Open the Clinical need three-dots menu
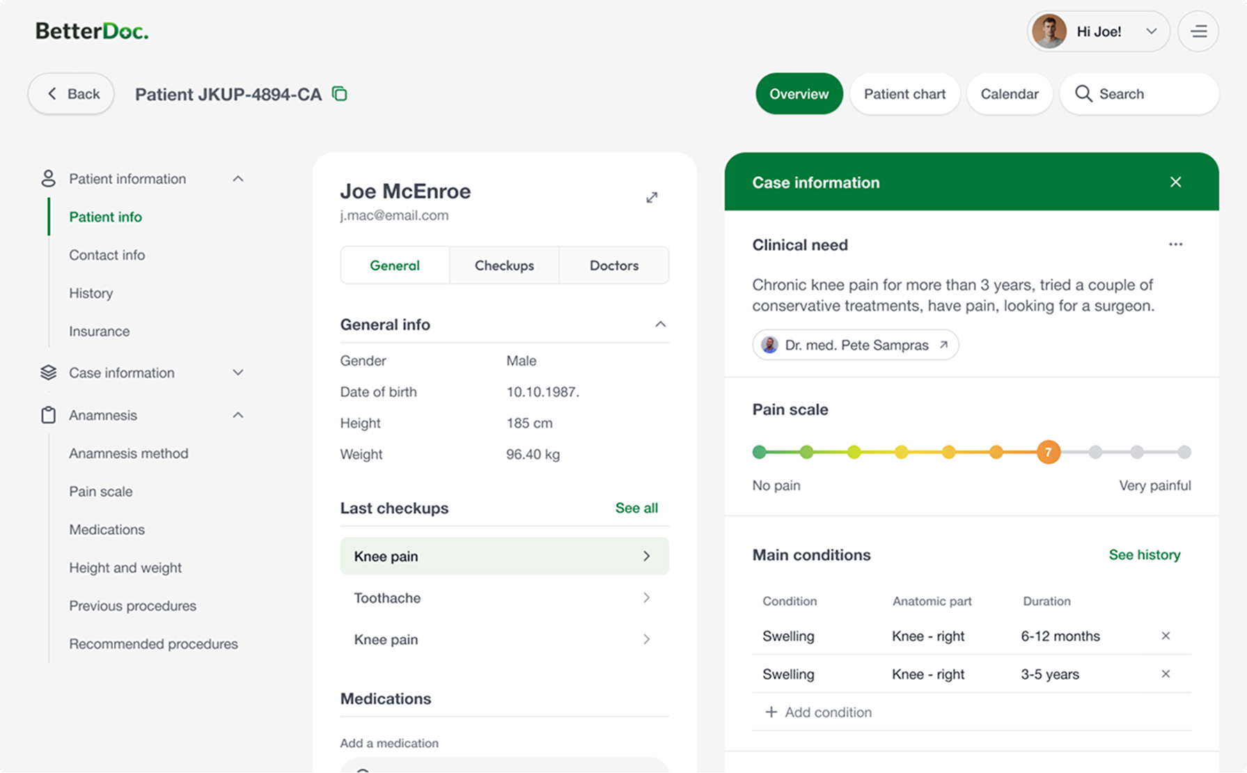The image size is (1247, 773). tap(1175, 244)
